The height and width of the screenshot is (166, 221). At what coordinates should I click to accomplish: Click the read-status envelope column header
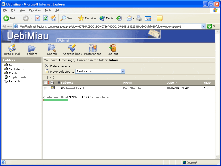click(52, 82)
